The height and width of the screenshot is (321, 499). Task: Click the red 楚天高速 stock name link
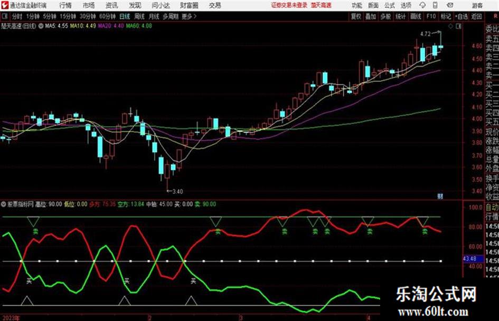[321, 5]
